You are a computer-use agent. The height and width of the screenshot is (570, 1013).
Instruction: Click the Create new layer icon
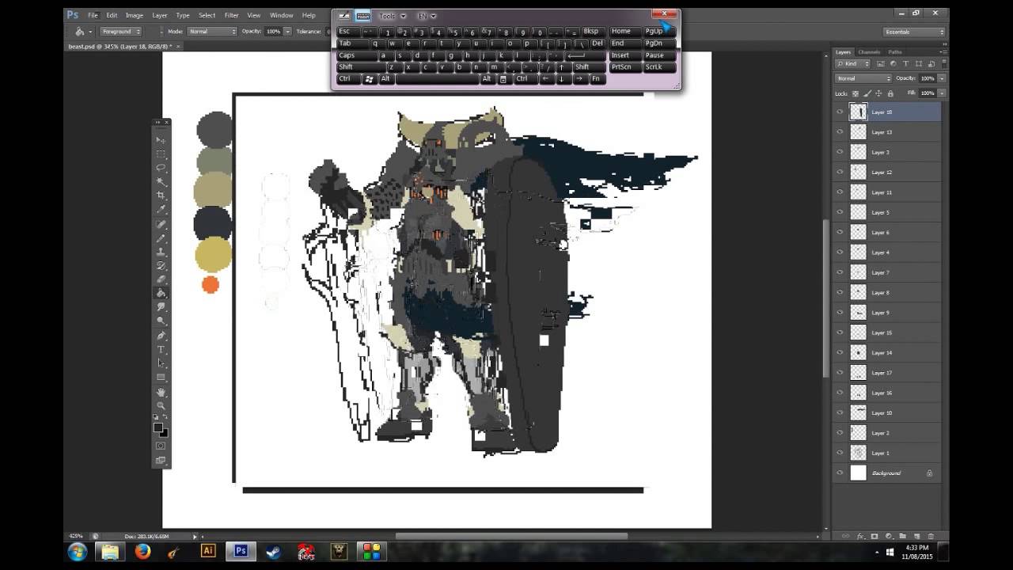coord(916,536)
